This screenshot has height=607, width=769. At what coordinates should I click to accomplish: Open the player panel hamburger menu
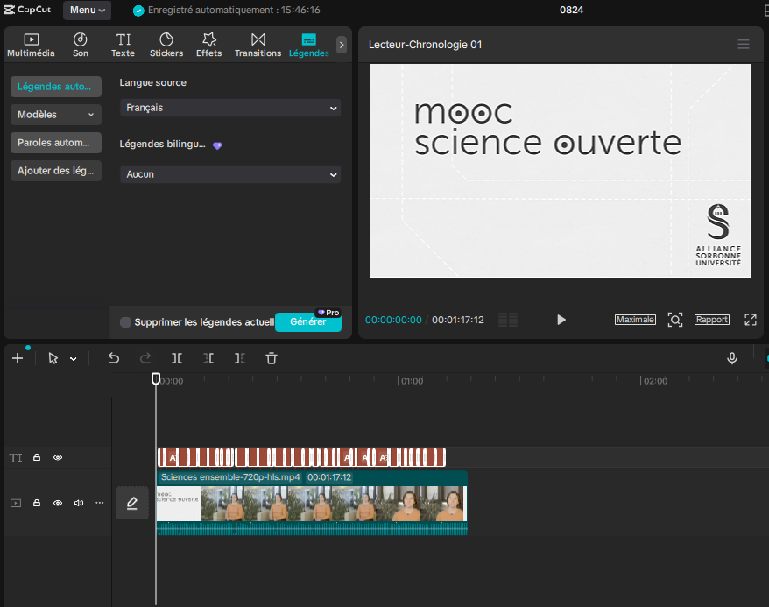(x=744, y=45)
